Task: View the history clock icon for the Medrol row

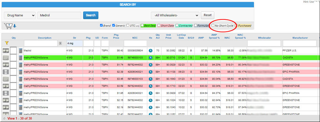Action: pos(151,51)
